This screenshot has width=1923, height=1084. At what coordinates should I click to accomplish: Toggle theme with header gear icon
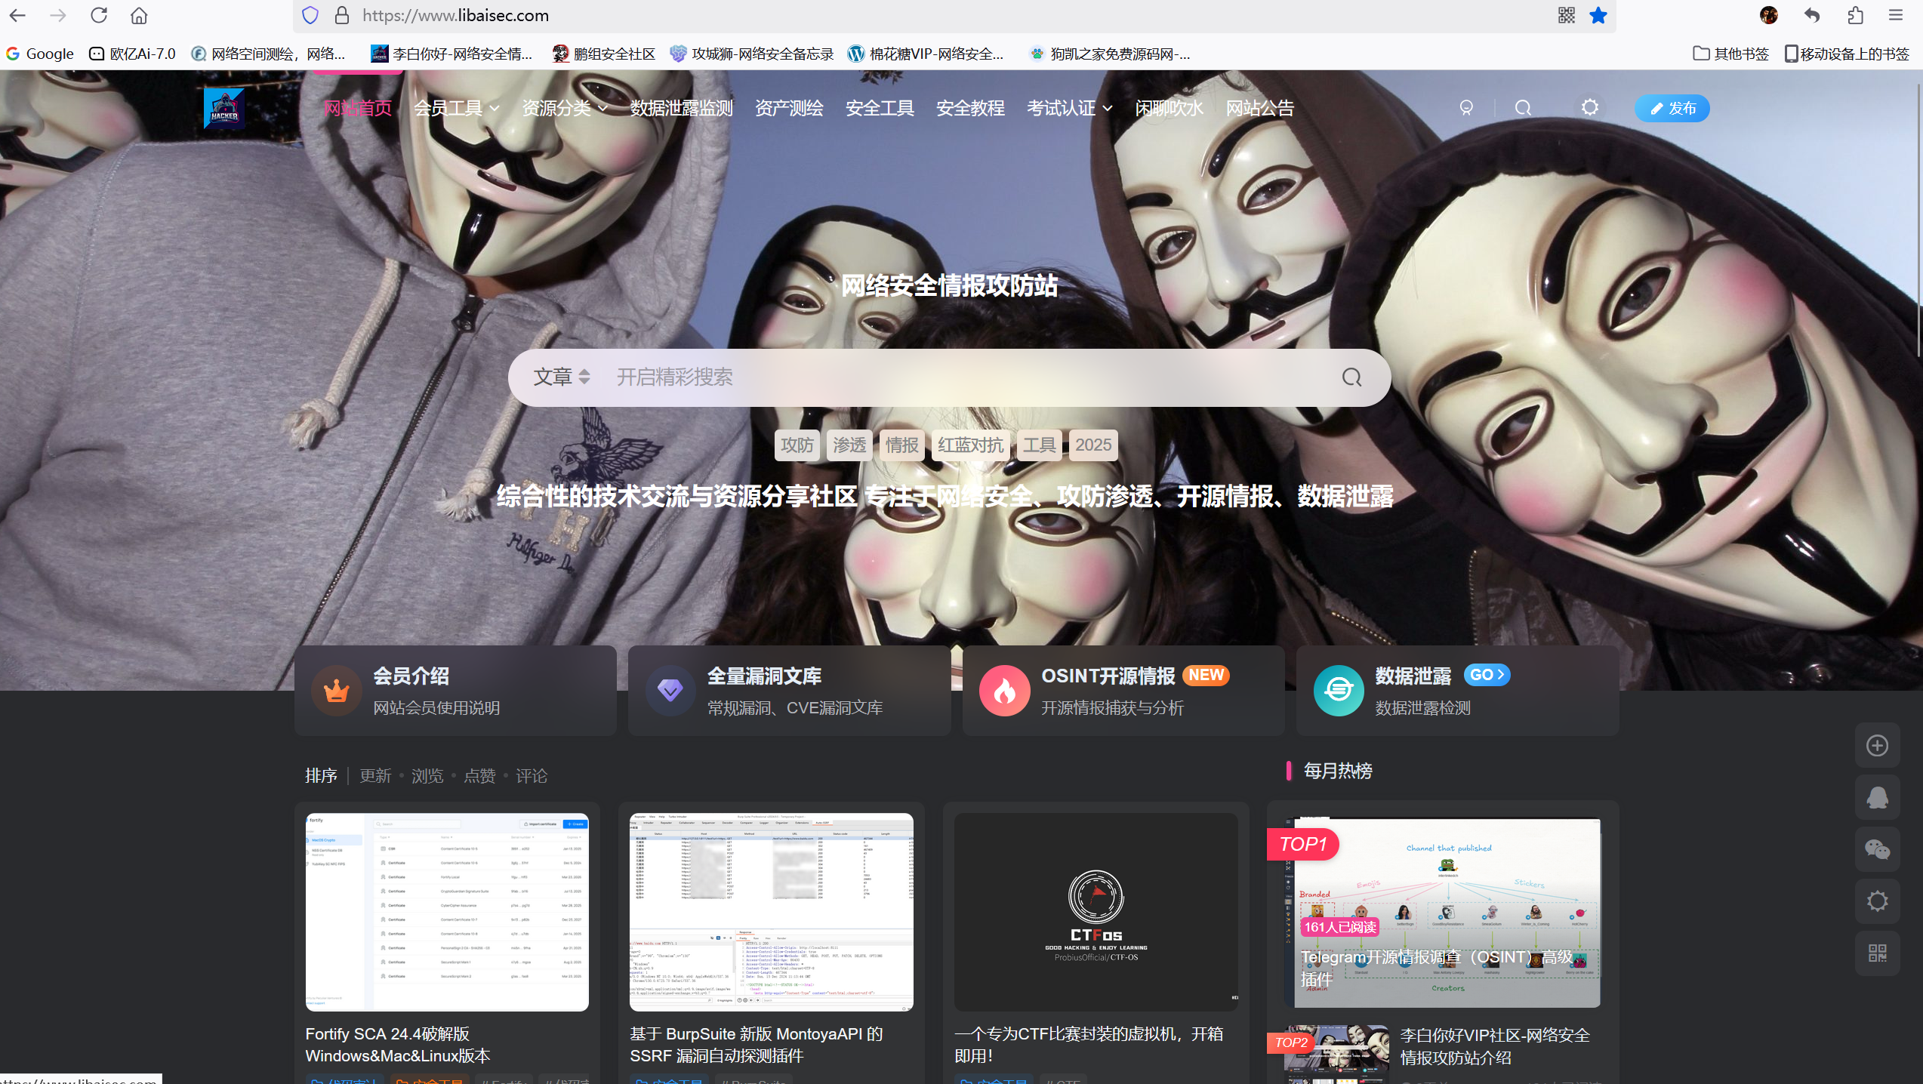coord(1590,108)
